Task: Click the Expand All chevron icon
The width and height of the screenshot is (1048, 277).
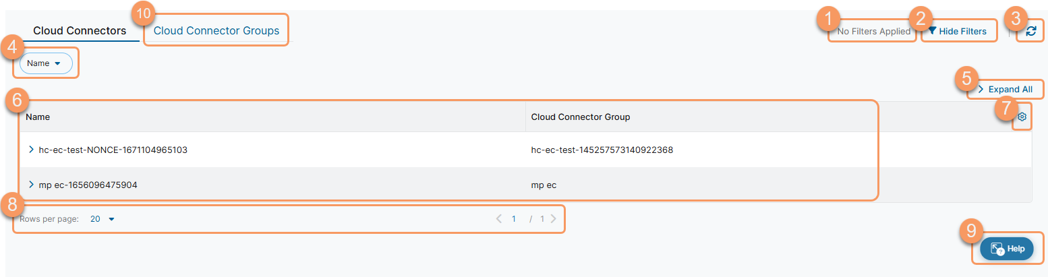Action: coord(981,89)
